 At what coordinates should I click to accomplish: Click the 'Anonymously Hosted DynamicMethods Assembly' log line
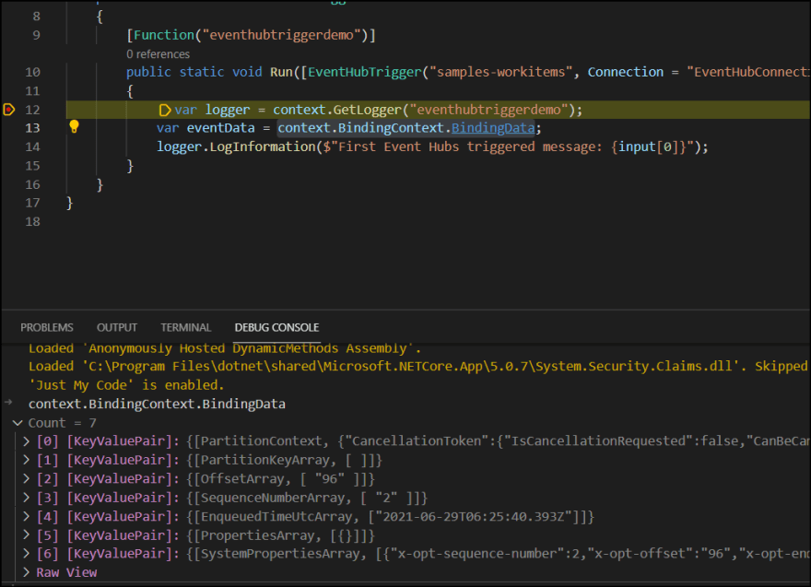point(225,348)
